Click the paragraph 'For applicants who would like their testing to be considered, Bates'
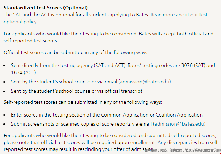This screenshot has width=221, height=154. click(x=108, y=34)
